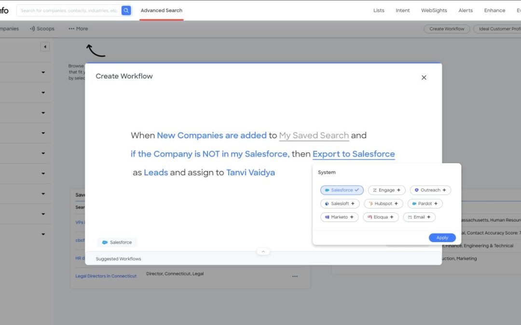
Task: Open the Alerts menu item
Action: click(466, 10)
